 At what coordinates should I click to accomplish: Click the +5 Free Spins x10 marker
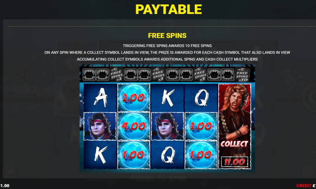tap(242, 75)
